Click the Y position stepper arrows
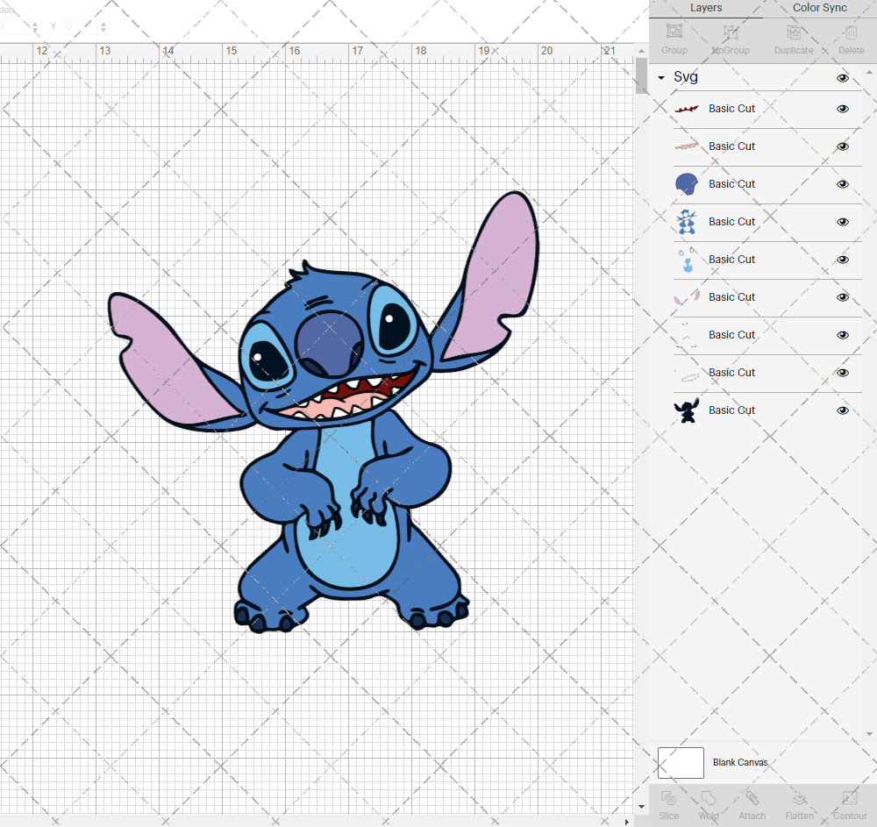The height and width of the screenshot is (827, 877). pos(103,26)
